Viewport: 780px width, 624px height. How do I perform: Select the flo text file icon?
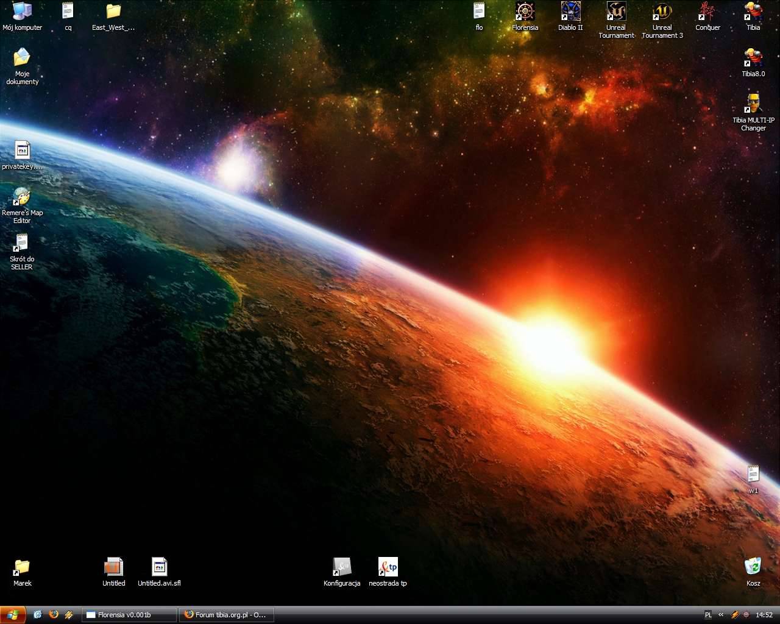point(479,16)
